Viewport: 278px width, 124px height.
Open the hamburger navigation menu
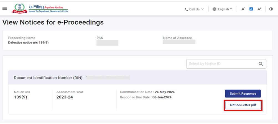4,8
